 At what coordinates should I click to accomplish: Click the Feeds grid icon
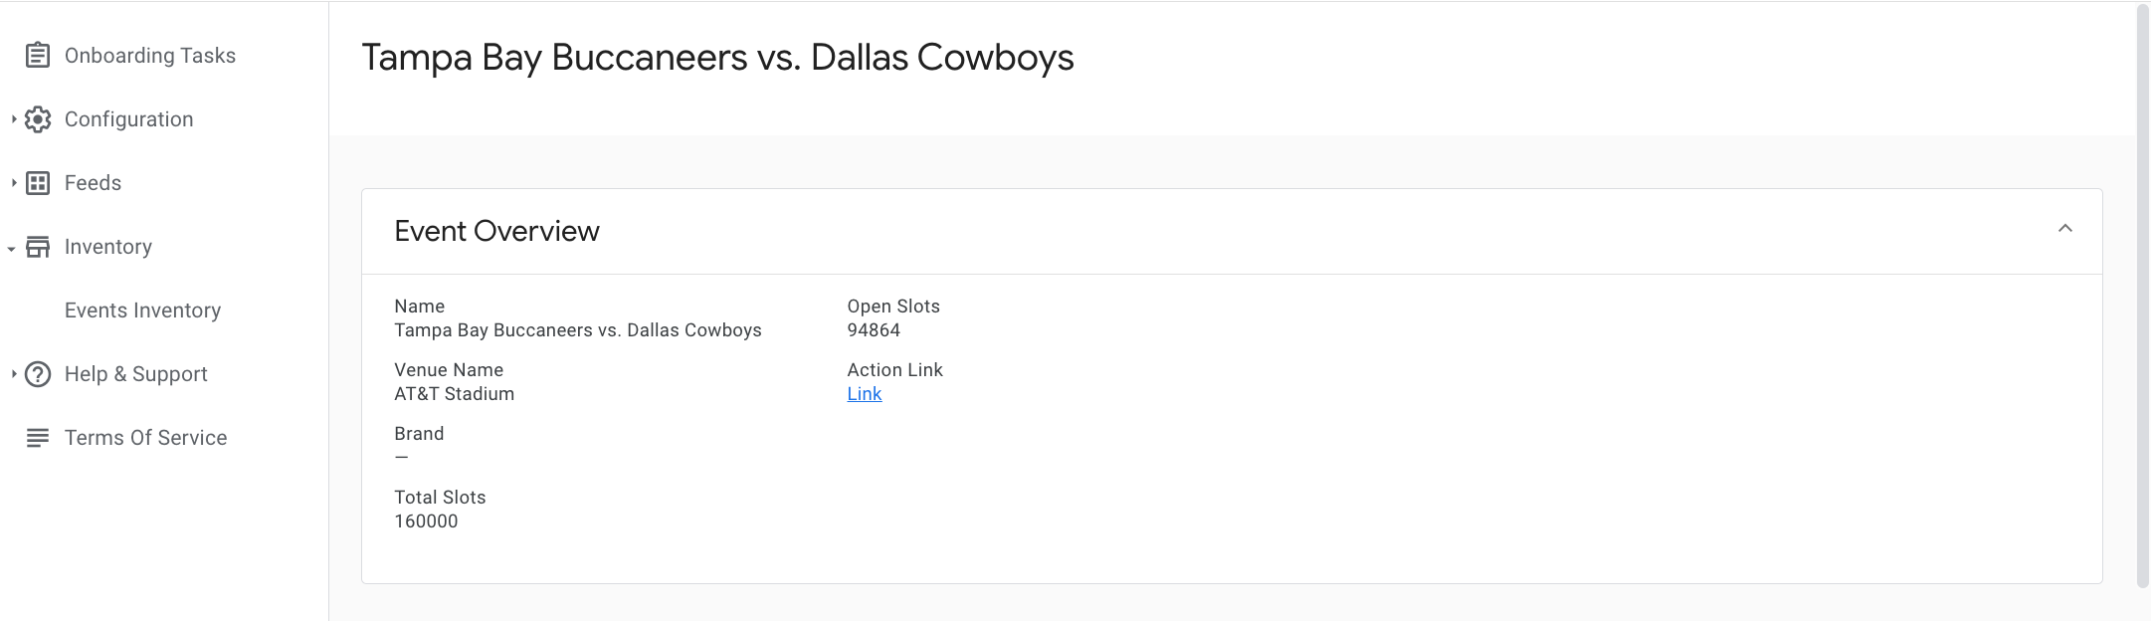click(x=38, y=183)
